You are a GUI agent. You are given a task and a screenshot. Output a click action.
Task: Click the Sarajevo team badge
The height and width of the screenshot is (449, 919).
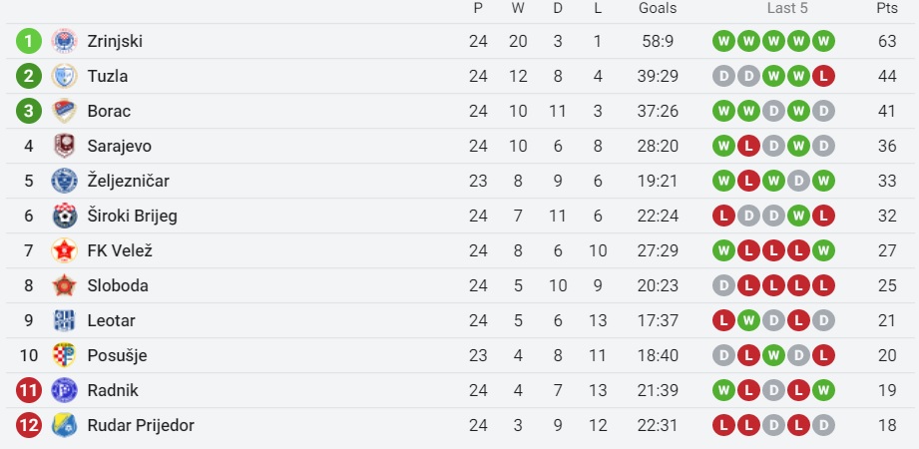coord(64,146)
